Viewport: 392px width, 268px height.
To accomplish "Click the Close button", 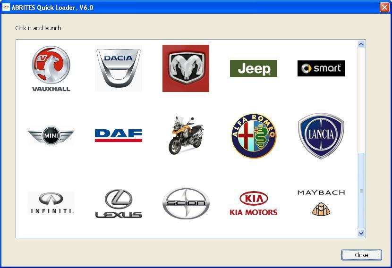I will tap(361, 255).
